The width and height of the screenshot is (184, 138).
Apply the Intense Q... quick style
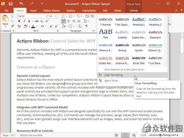[x=155, y=48]
